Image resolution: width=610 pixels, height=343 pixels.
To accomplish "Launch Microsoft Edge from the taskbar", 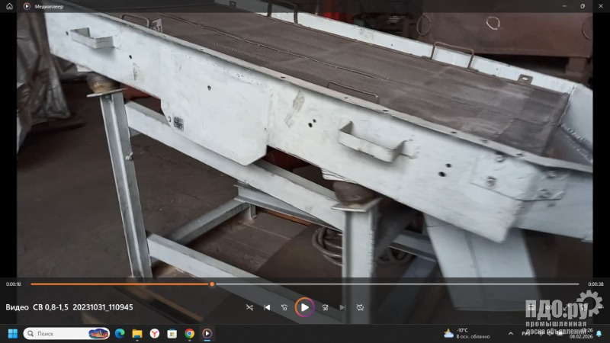I will tap(120, 333).
